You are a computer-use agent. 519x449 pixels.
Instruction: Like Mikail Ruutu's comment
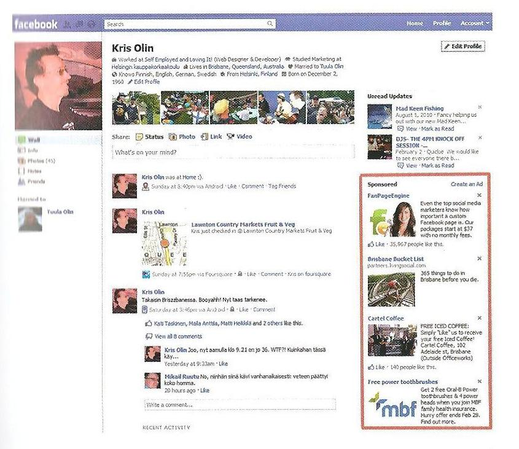(205, 391)
